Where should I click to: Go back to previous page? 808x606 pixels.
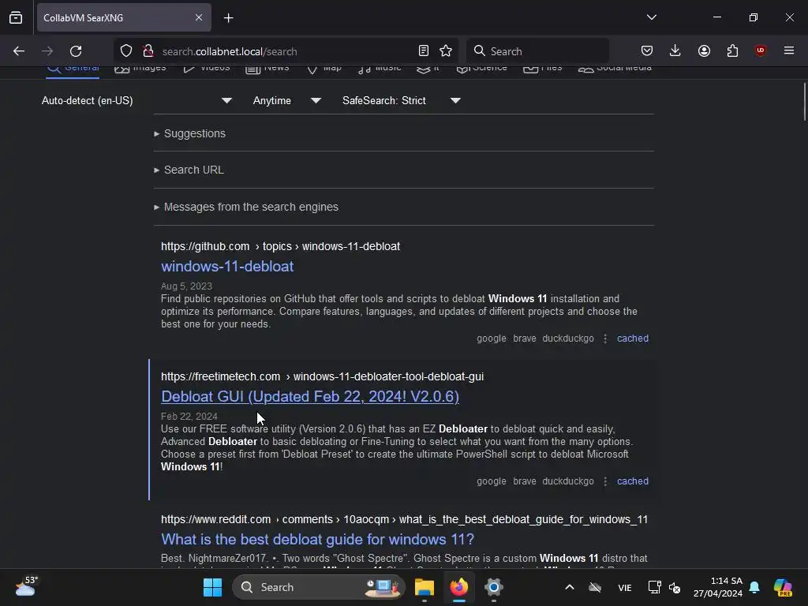19,51
